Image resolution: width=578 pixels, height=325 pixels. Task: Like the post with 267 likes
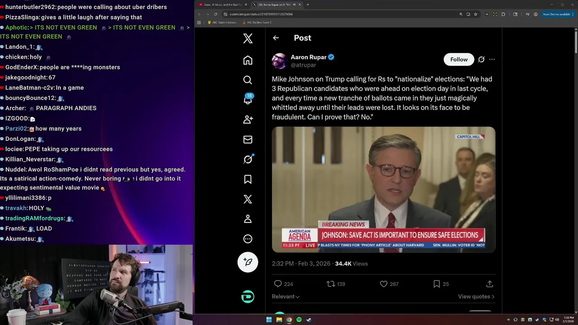pos(389,284)
